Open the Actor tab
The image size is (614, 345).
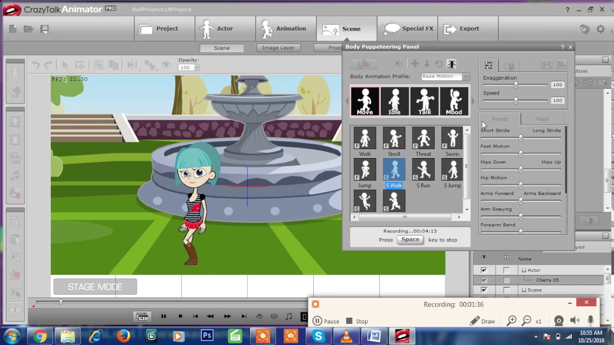[225, 29]
